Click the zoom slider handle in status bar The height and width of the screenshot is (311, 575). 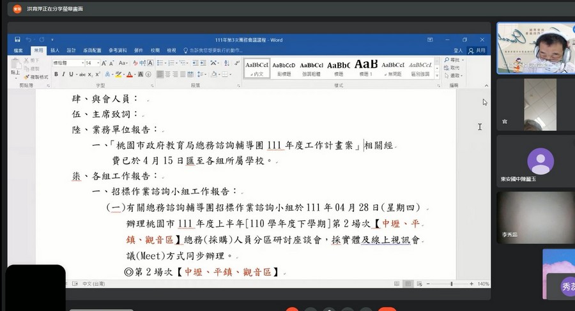click(x=452, y=284)
